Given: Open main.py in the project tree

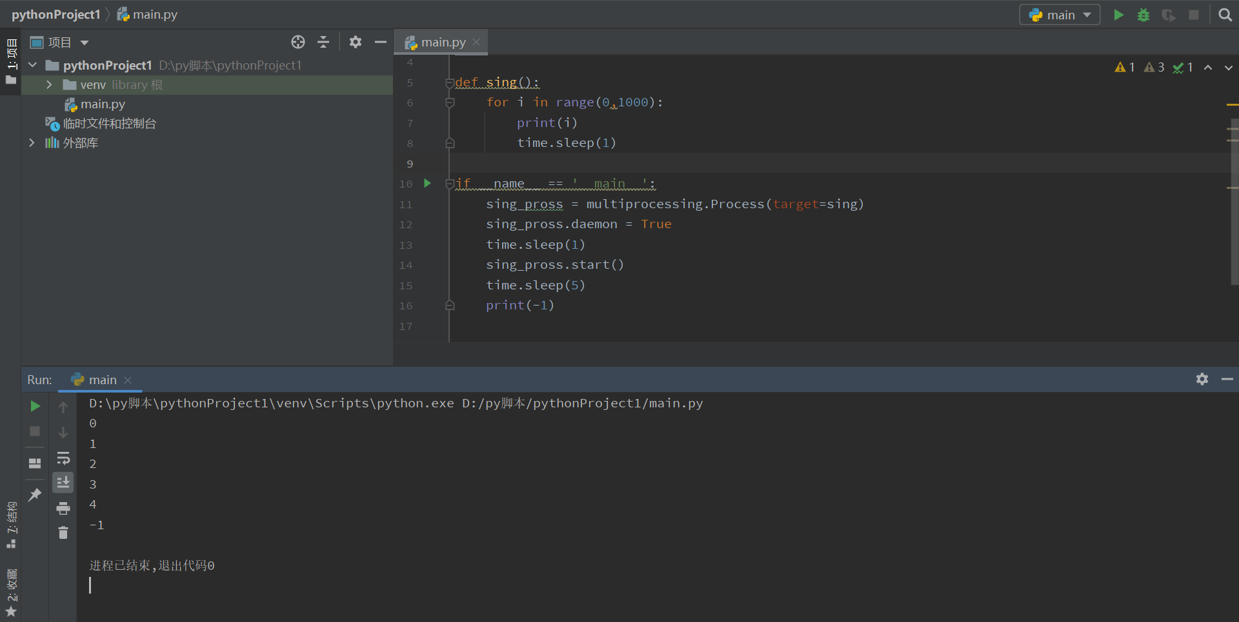Looking at the screenshot, I should (102, 104).
